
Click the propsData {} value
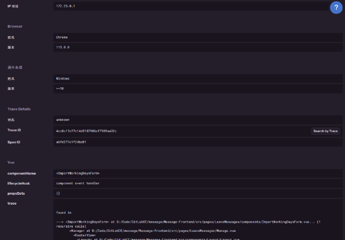pyautogui.click(x=58, y=193)
